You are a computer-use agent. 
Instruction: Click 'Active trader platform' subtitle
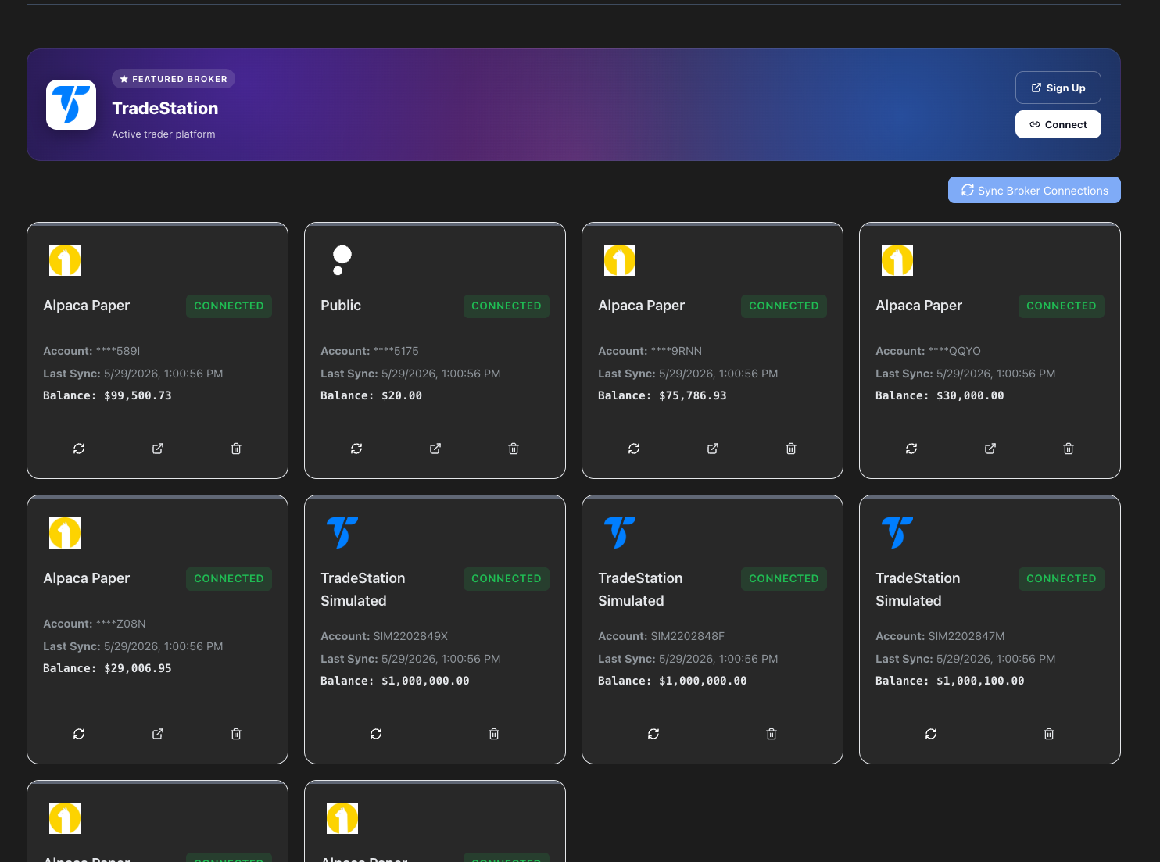pyautogui.click(x=163, y=134)
